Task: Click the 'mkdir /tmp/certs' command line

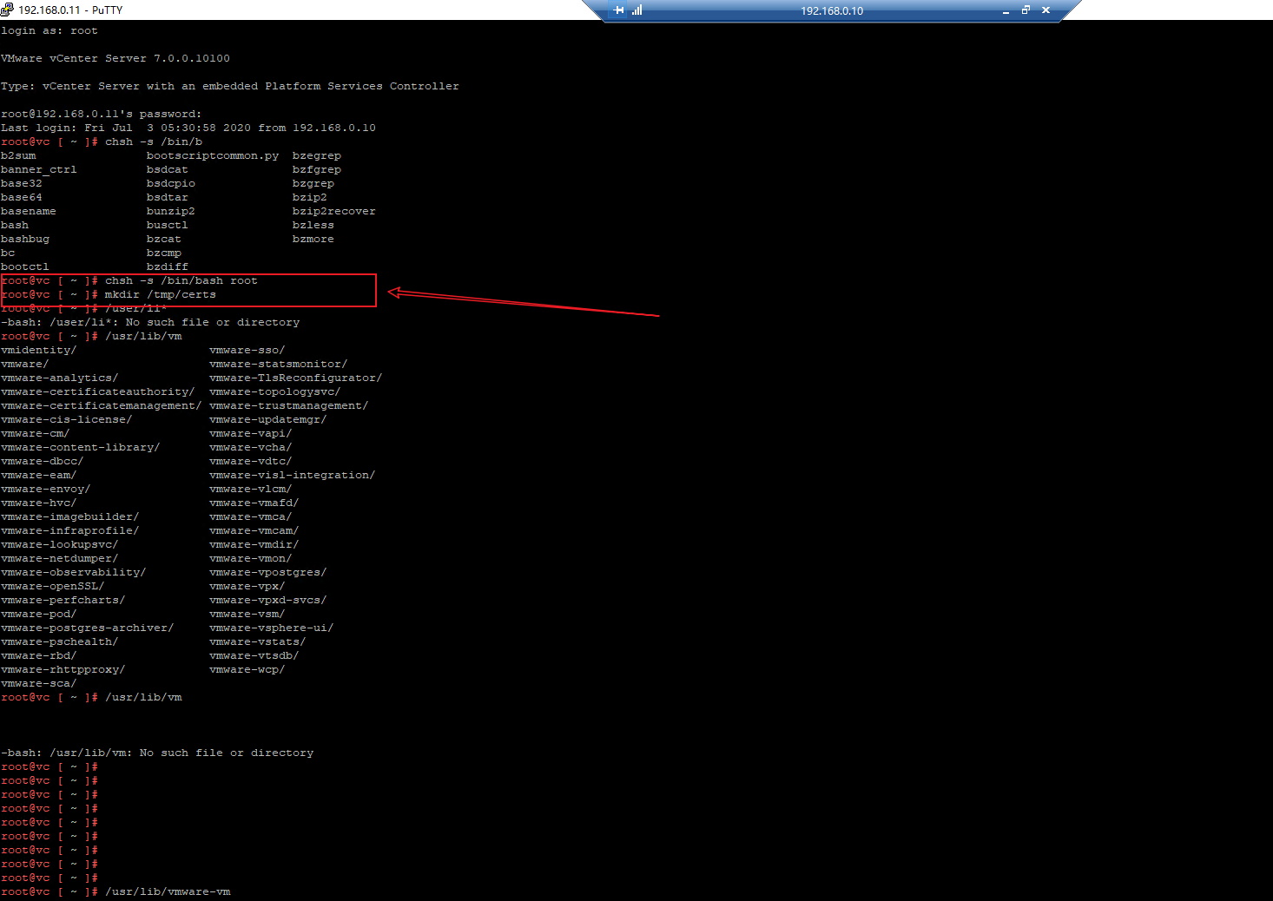Action: [160, 294]
